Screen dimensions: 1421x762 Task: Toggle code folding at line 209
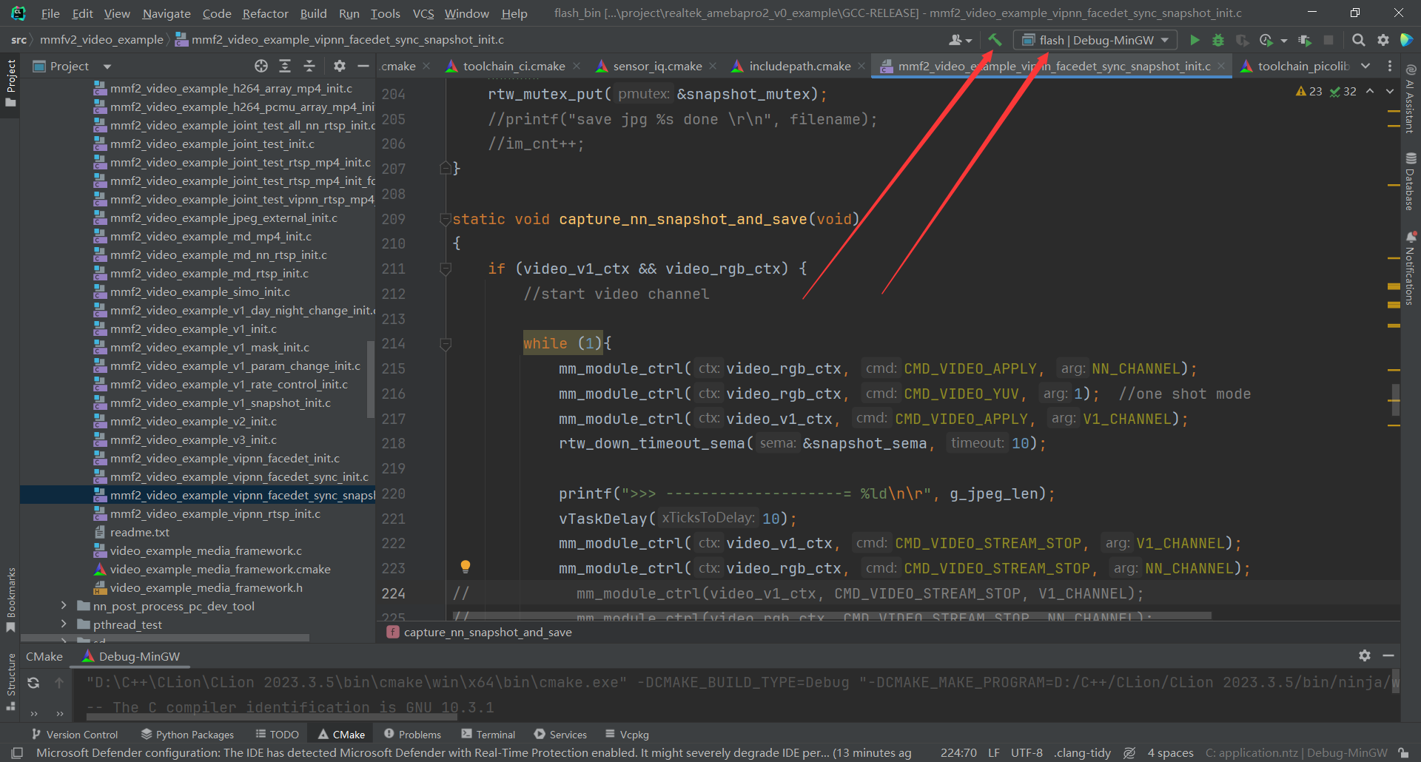click(446, 219)
